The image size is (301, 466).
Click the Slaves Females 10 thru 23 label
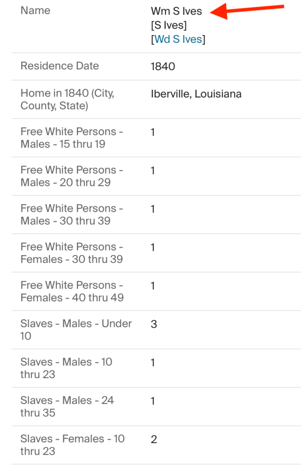(x=72, y=445)
